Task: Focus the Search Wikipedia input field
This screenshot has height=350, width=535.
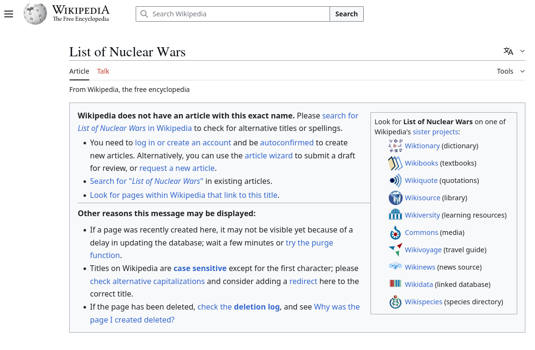Action: coord(233,14)
